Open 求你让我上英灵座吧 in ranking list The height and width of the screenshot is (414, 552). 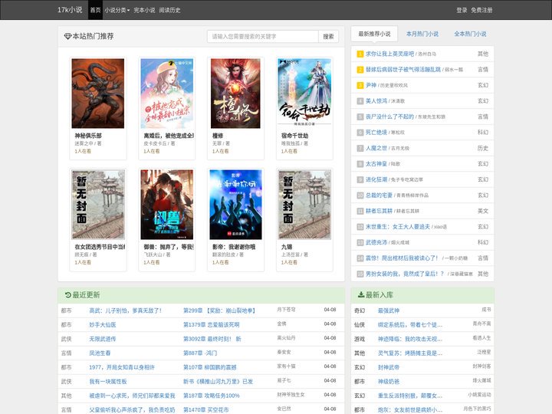tap(389, 54)
